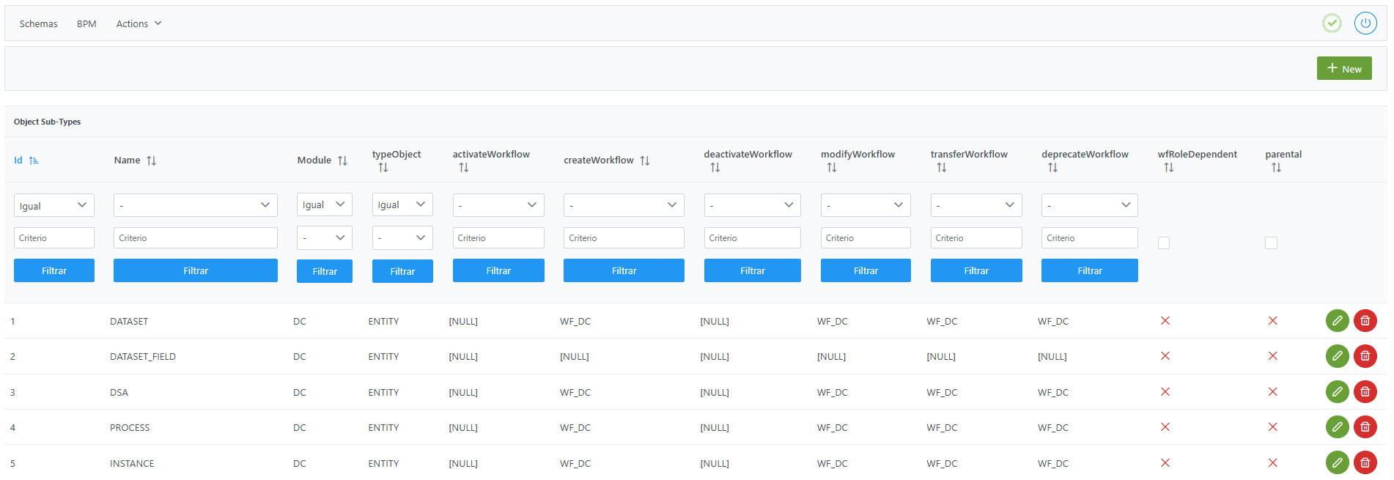Sort the createWorkflow column
The width and height of the screenshot is (1394, 480).
(645, 160)
